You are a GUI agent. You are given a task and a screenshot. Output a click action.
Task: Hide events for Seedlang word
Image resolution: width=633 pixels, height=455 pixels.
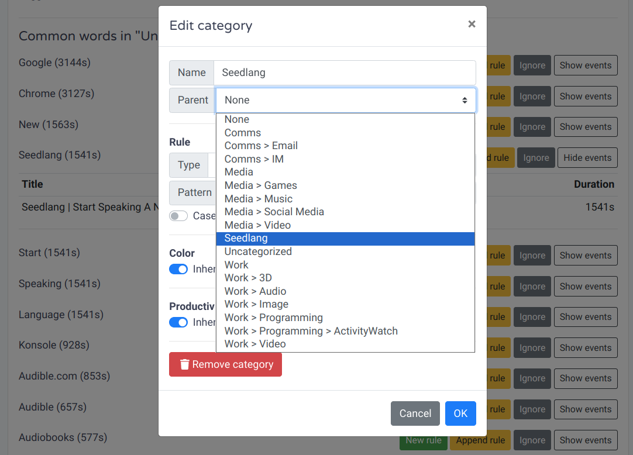pos(587,158)
